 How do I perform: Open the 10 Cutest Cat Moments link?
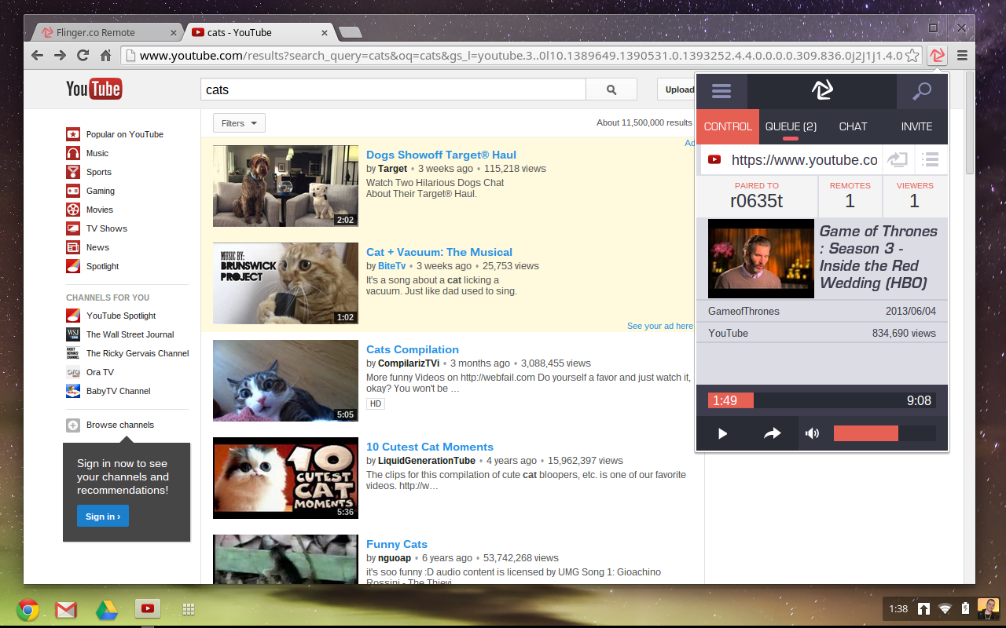[430, 447]
